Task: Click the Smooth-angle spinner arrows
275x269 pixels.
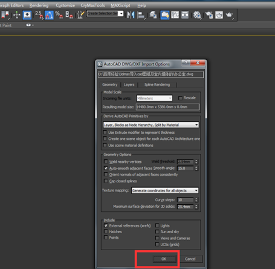Action: (196, 168)
